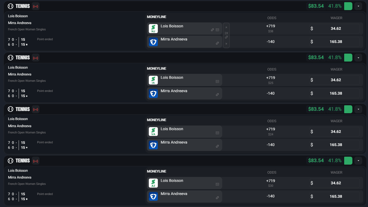Click the EV badge on the IA Lois Boisson row
The image size is (368, 207).
click(217, 81)
